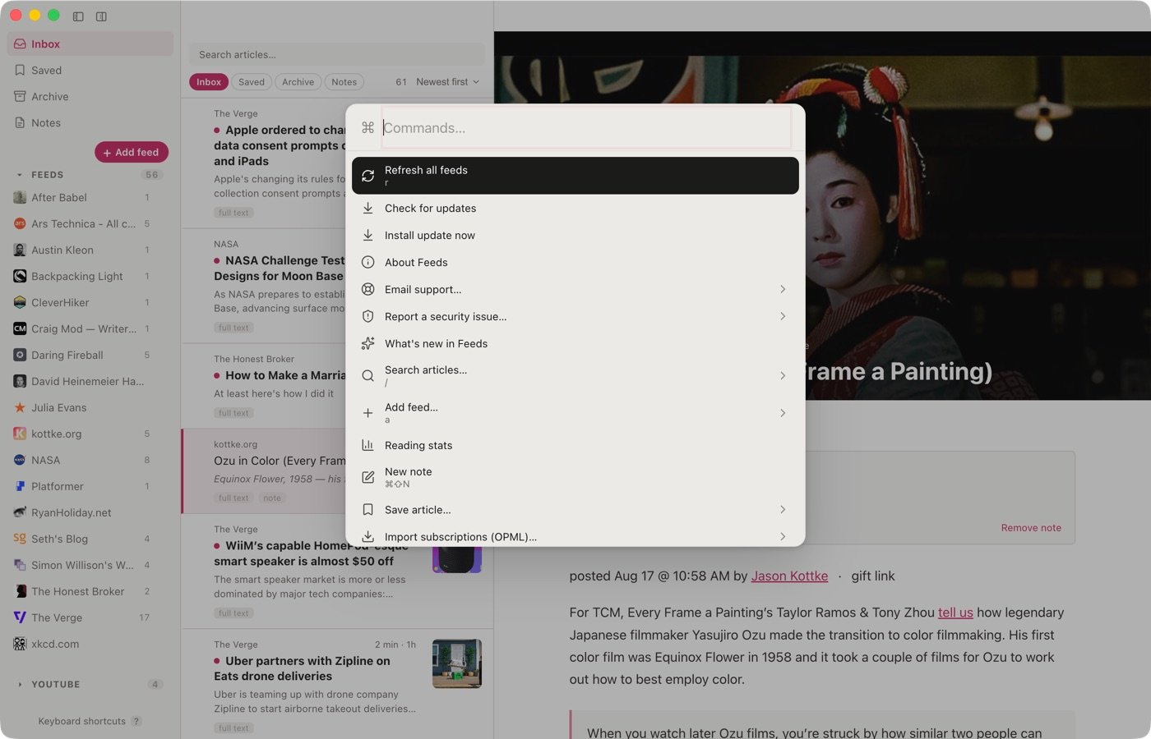Click the Seth's Blog feed favicon
This screenshot has height=739, width=1151.
coord(20,539)
